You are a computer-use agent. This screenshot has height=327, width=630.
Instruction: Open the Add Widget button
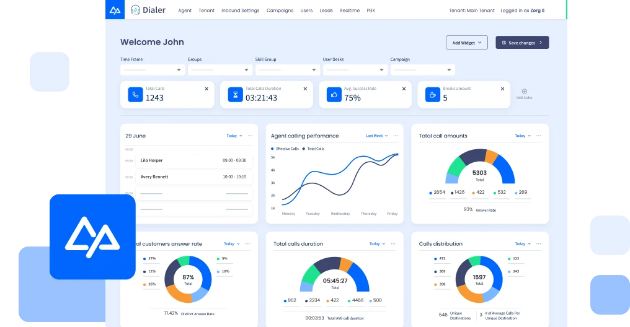point(467,43)
